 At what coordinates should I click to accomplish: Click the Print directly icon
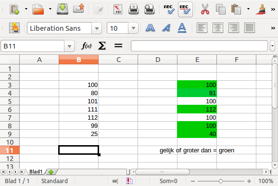134,9
